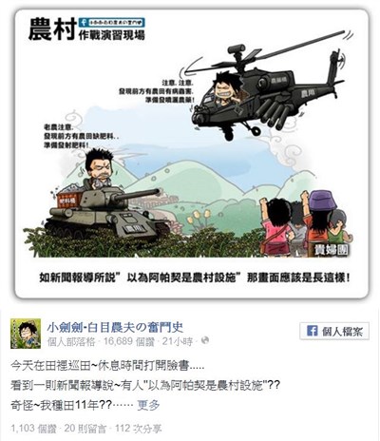The image size is (380, 441).
Task: Open the 小劍劍-白目農夫の奮鬥史 page link
Action: (x=115, y=327)
